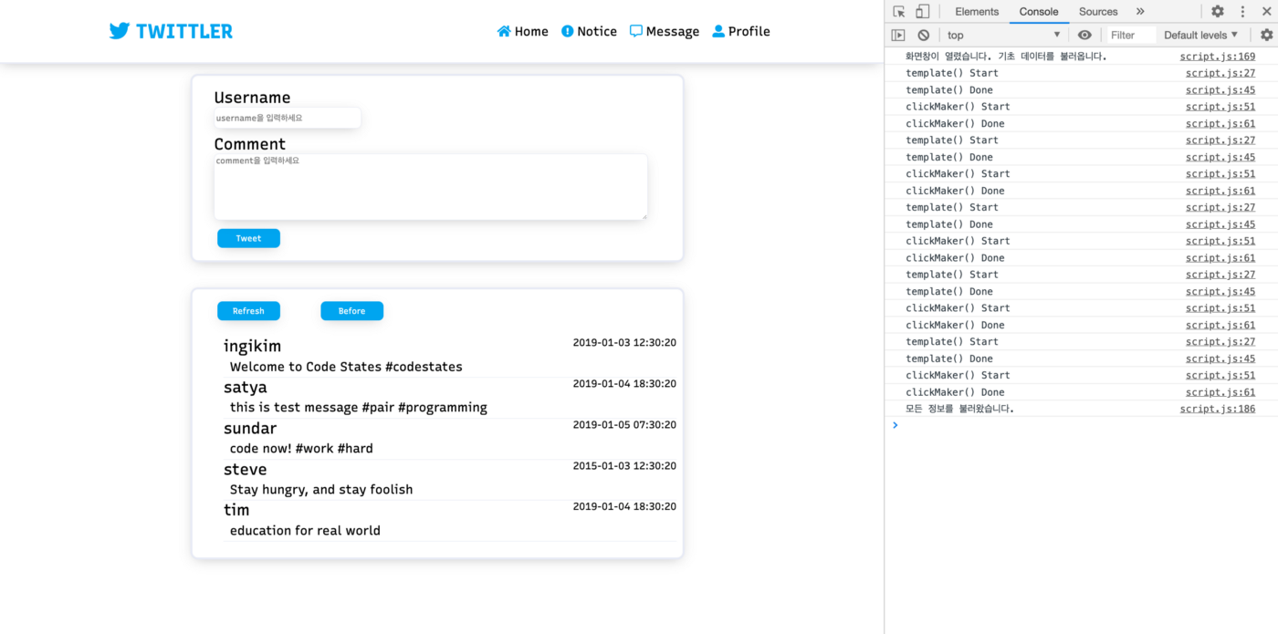Open the Profile navigation link
This screenshot has height=634, width=1278.
pyautogui.click(x=741, y=31)
